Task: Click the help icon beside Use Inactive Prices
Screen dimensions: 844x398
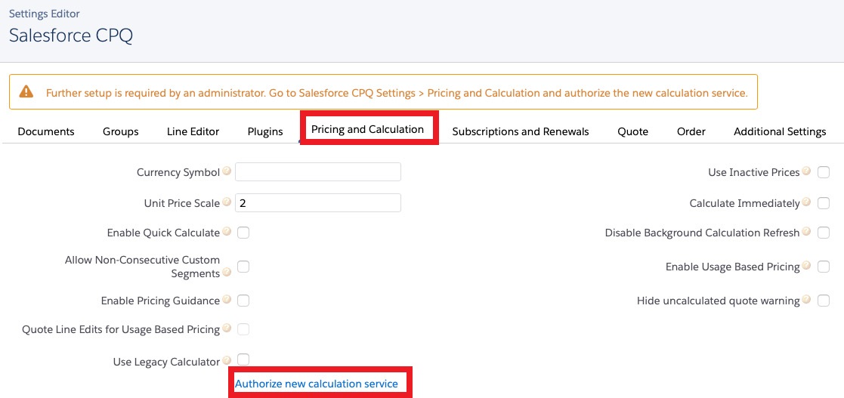Action: 806,171
